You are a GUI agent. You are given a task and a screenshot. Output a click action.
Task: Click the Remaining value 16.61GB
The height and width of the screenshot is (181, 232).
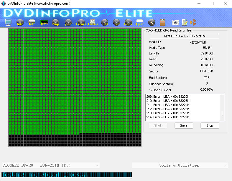tap(207, 65)
